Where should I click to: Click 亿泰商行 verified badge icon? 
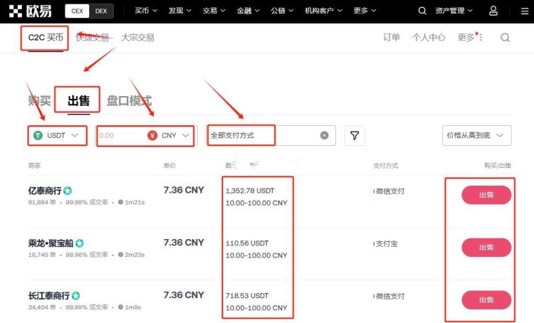pyautogui.click(x=68, y=191)
